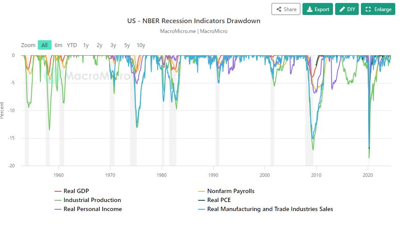
Task: Toggle the Real GDP series visibility
Action: pos(76,191)
